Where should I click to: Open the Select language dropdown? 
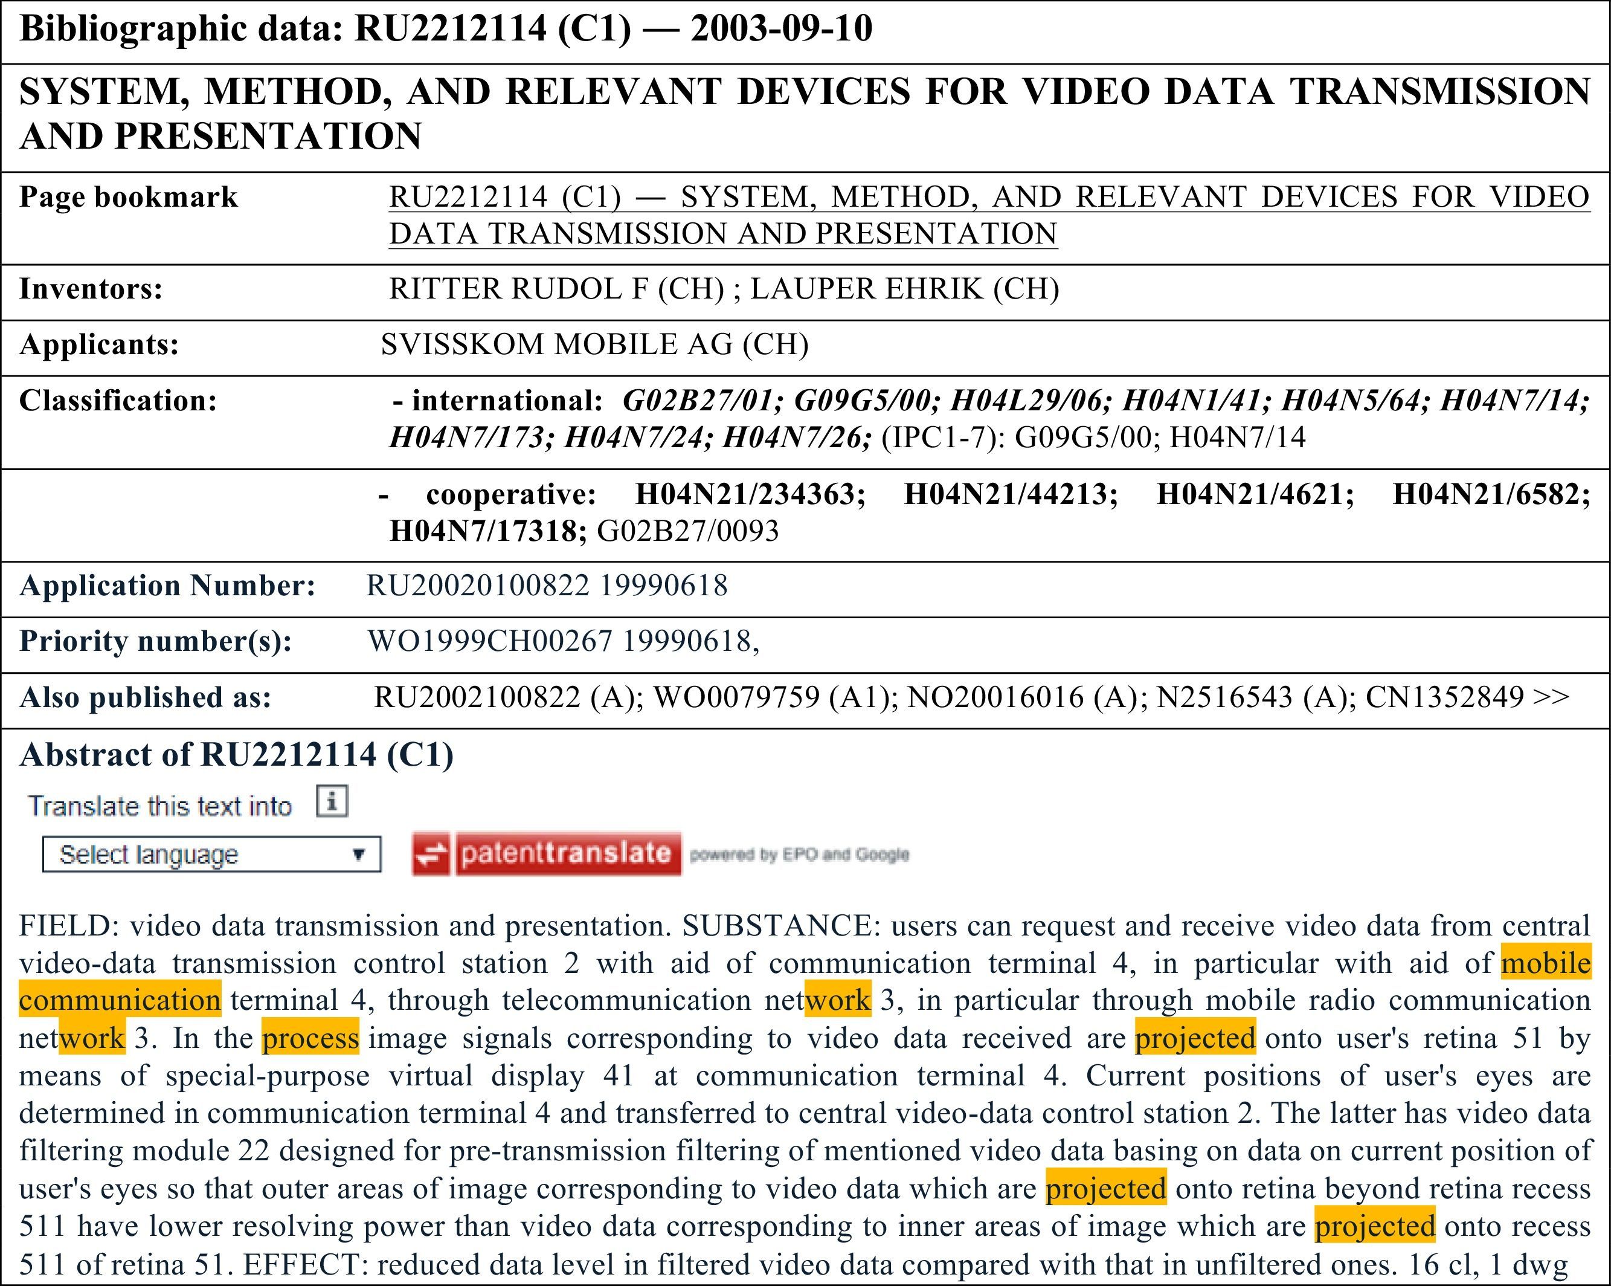(x=211, y=855)
